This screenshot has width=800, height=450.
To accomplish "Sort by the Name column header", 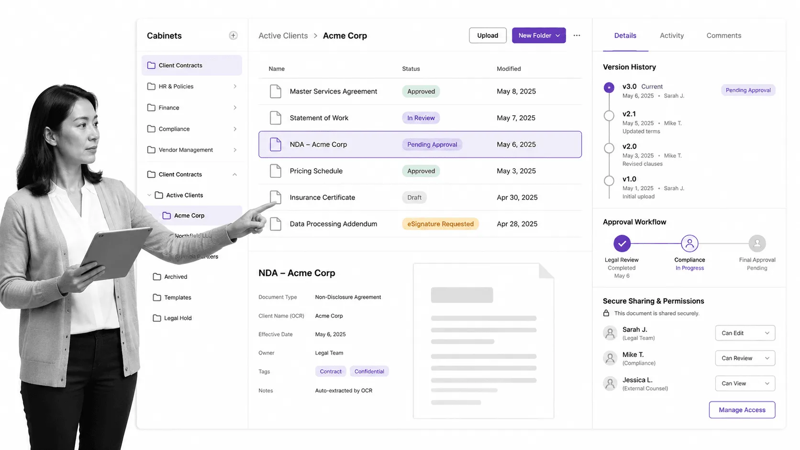I will pyautogui.click(x=277, y=69).
